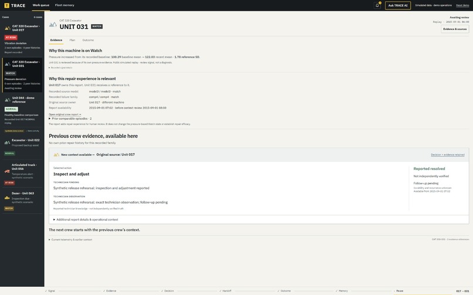Open the notifications bell
Viewport: 473px width, 295px height.
377,5
